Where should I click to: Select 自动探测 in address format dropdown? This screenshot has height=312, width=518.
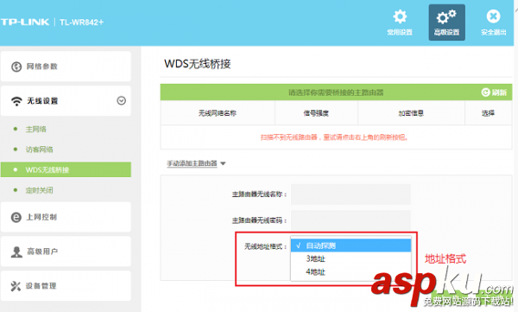click(351, 245)
